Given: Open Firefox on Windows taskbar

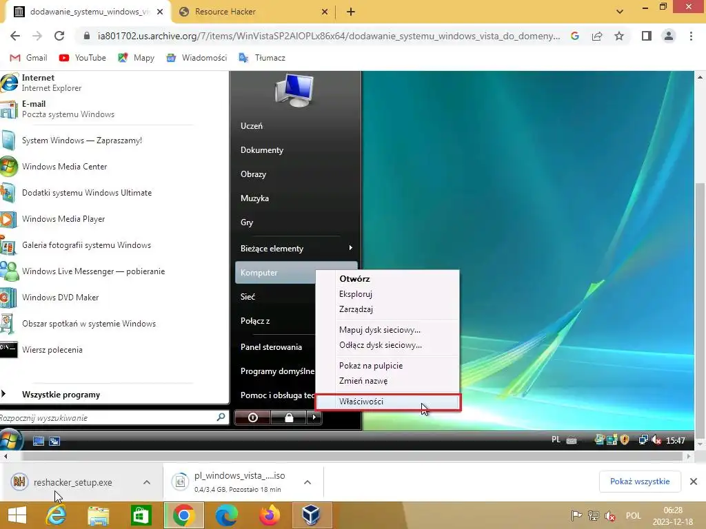Looking at the screenshot, I should tap(270, 515).
